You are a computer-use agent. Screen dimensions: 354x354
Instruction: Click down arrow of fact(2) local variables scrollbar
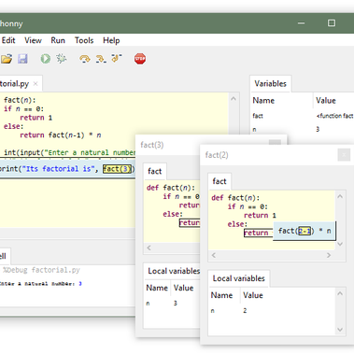point(340,330)
